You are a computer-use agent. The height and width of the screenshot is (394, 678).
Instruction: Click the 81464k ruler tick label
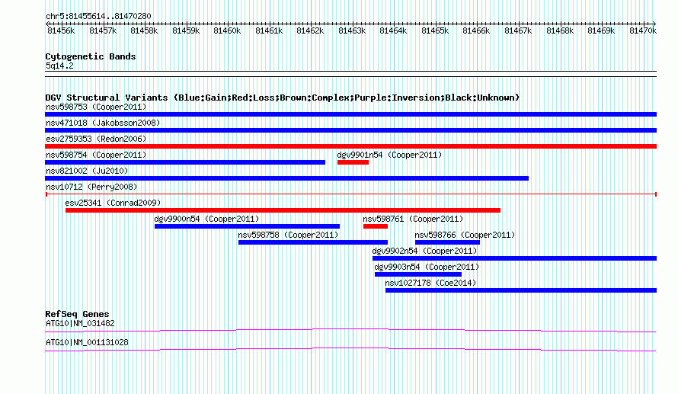tap(394, 30)
